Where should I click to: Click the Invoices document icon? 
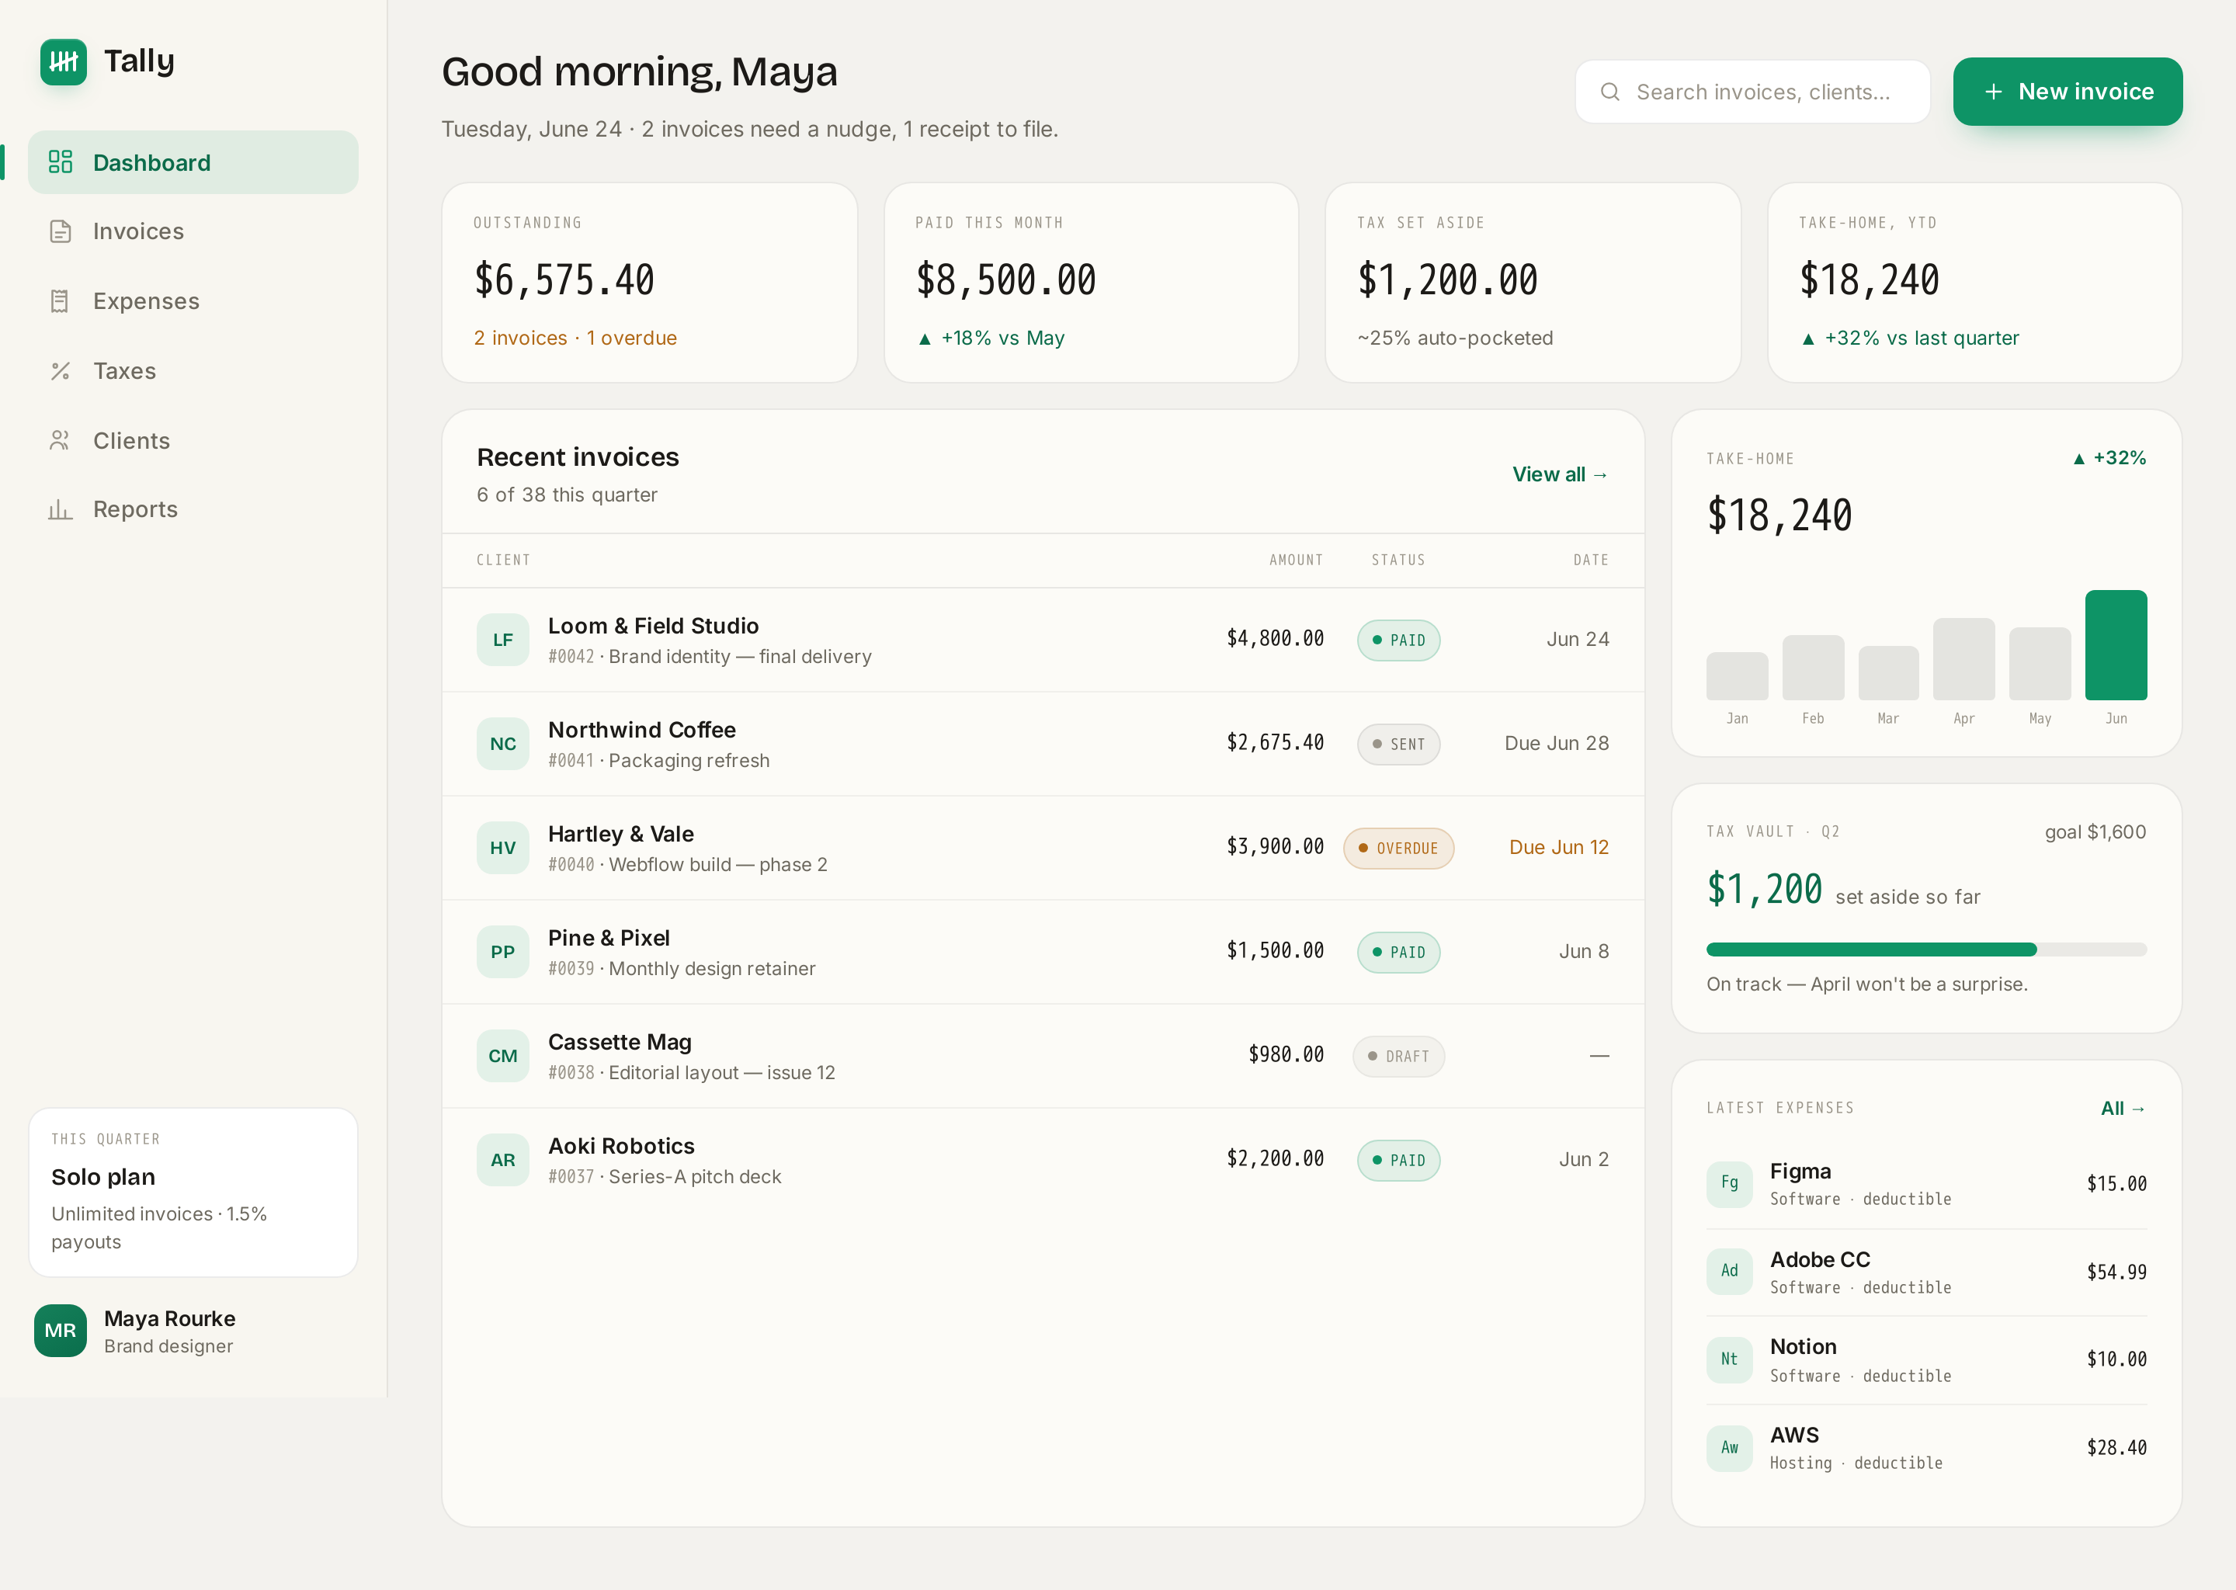61,231
